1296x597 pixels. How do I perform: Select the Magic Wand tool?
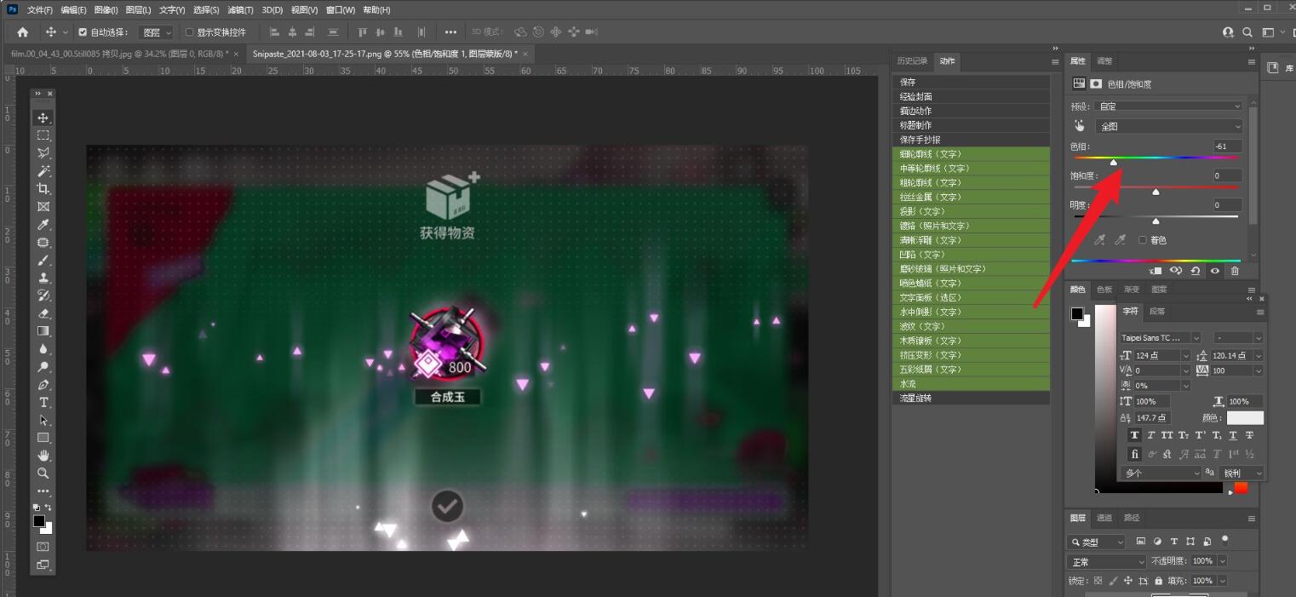tap(43, 171)
